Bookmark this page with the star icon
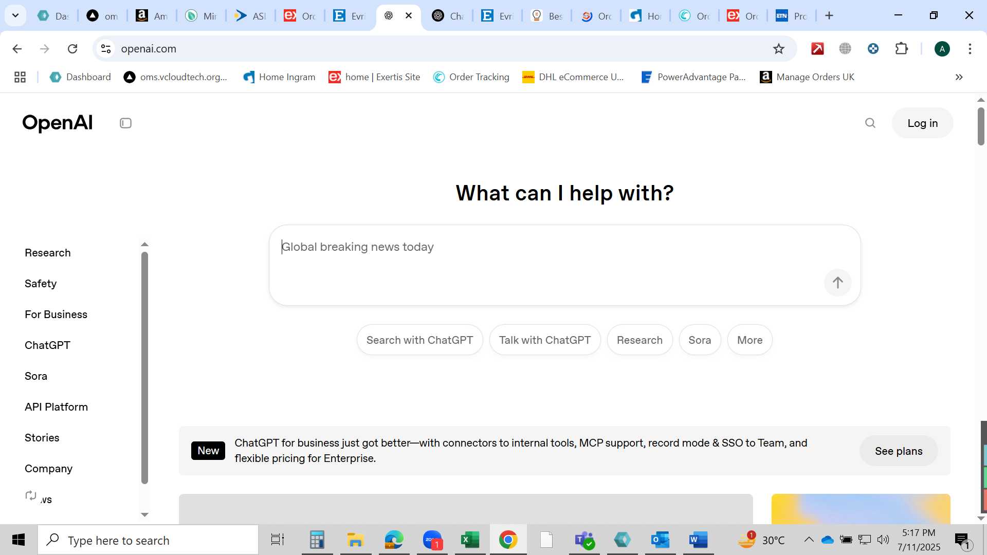Image resolution: width=987 pixels, height=555 pixels. click(778, 49)
